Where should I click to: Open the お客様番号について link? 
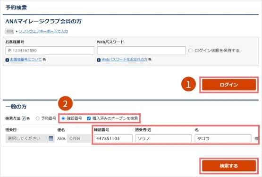[26, 59]
